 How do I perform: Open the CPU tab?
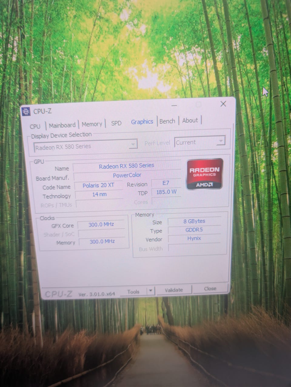[35, 127]
